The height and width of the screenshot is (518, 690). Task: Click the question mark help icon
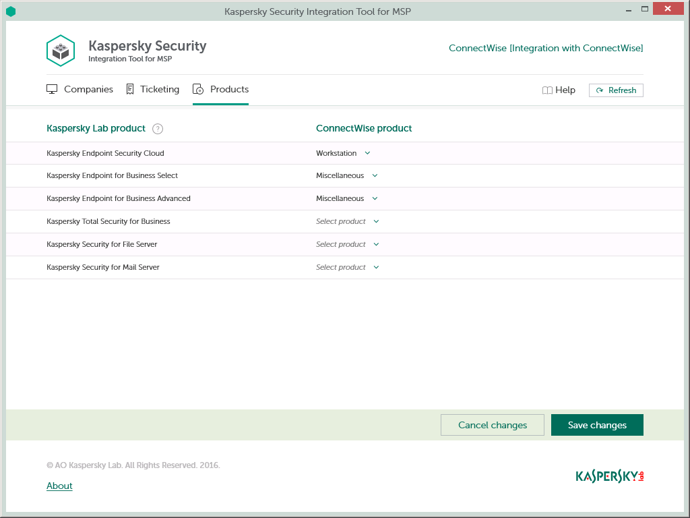[x=158, y=129]
